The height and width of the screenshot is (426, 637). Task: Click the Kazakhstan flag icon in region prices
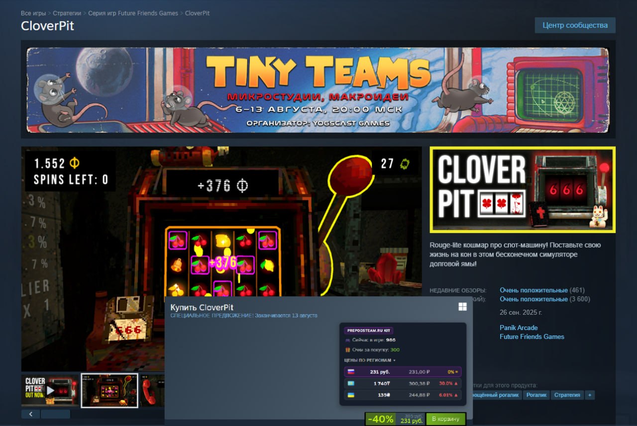350,384
